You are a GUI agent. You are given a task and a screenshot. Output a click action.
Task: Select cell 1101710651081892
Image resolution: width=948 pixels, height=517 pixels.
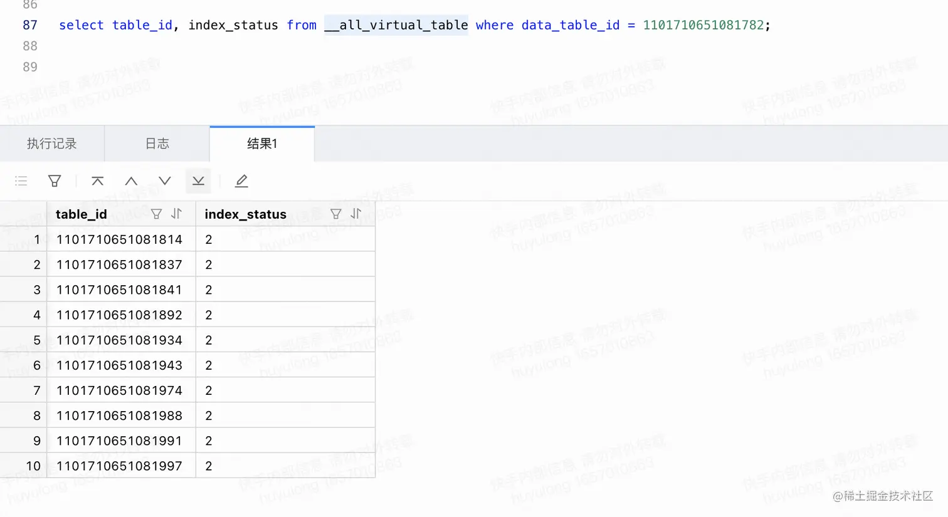(x=121, y=315)
